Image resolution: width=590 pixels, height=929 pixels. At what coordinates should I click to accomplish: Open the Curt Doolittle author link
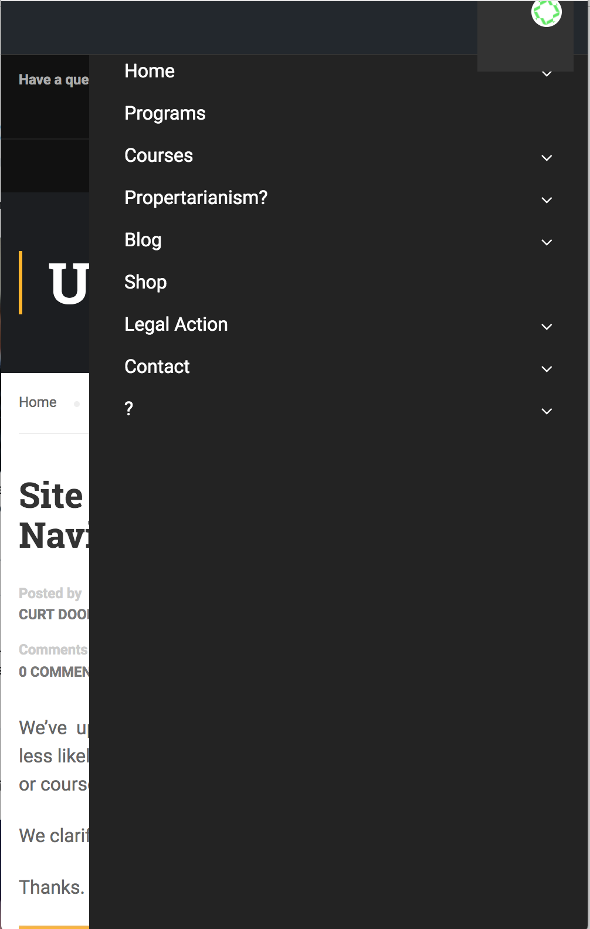click(53, 615)
